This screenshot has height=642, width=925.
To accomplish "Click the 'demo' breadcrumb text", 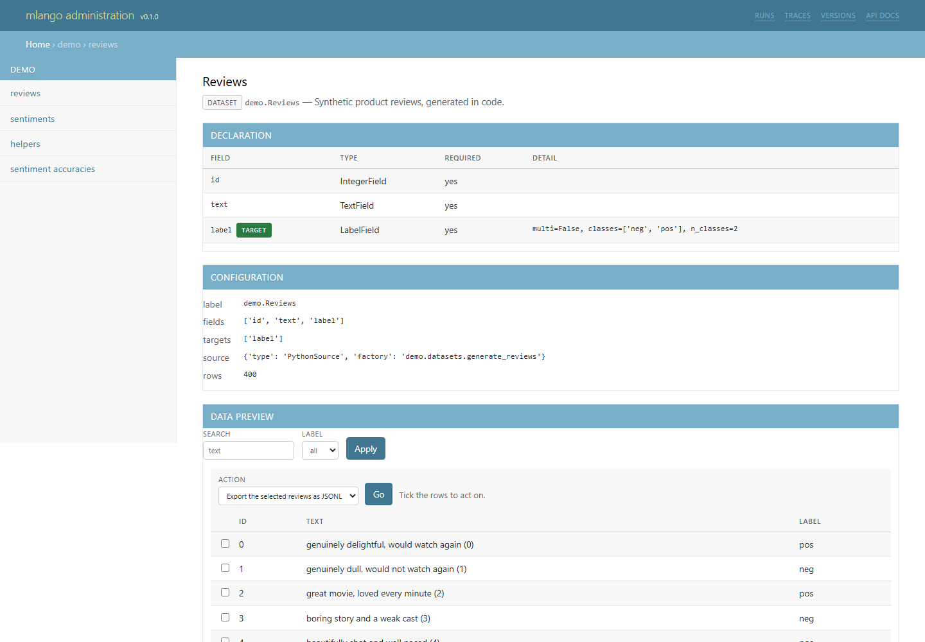I will pos(69,44).
